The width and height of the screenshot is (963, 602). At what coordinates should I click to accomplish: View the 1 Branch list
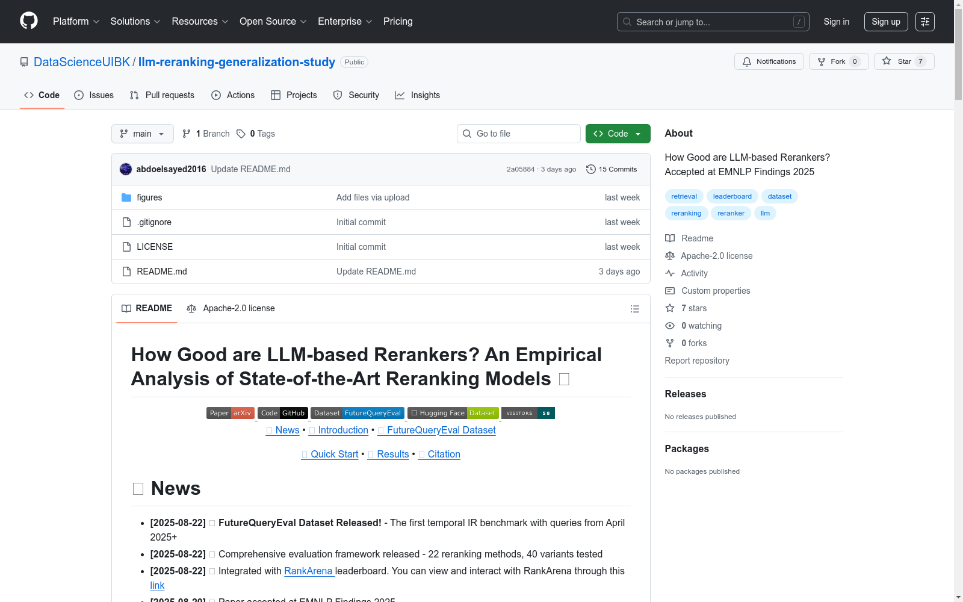click(206, 134)
